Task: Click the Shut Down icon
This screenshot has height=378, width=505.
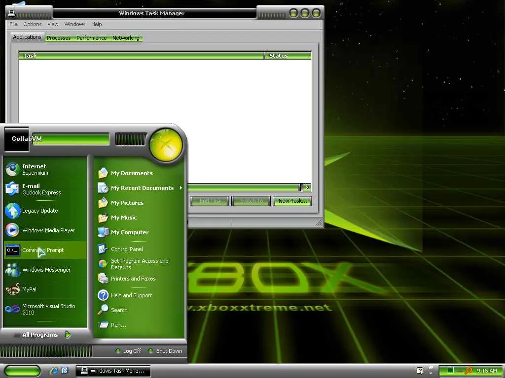Action: pos(150,351)
